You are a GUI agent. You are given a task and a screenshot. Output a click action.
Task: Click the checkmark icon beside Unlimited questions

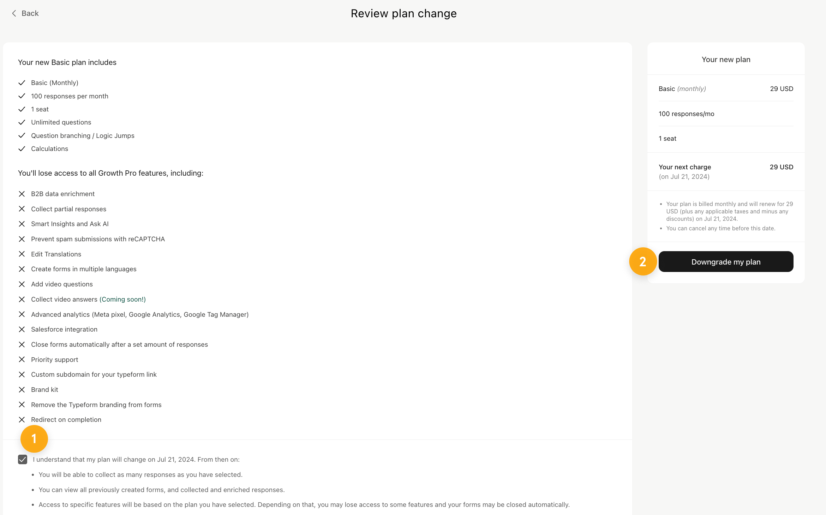(22, 122)
